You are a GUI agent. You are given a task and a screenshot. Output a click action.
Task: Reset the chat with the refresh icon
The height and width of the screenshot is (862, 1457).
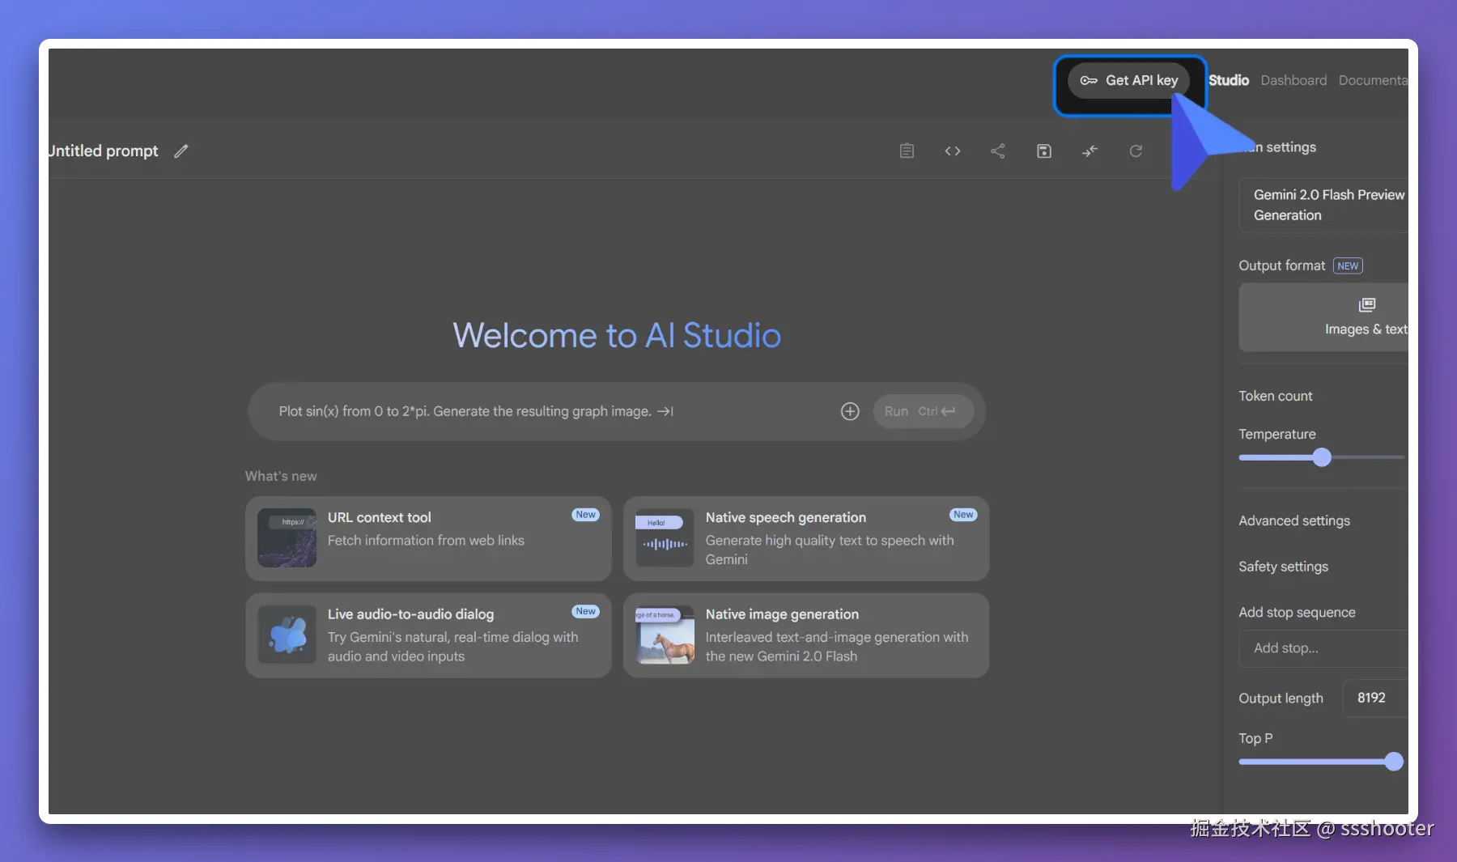click(1136, 151)
